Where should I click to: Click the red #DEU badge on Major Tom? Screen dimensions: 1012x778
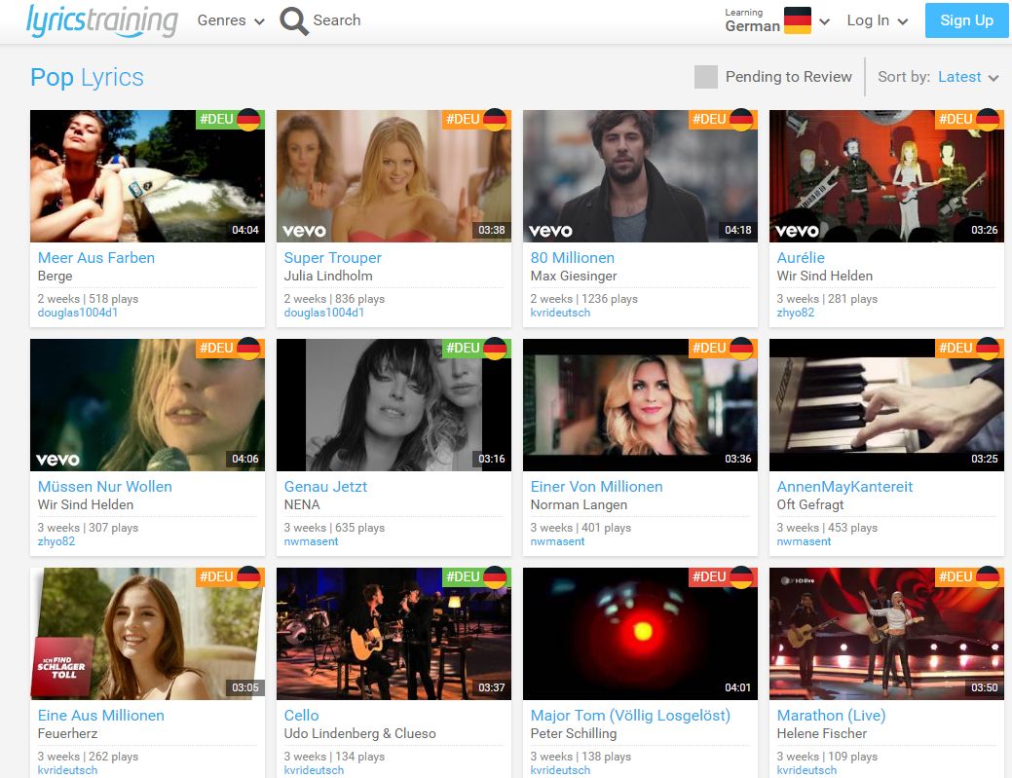(x=708, y=576)
